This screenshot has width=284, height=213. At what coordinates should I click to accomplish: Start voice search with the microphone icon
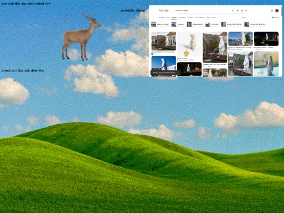click(238, 11)
